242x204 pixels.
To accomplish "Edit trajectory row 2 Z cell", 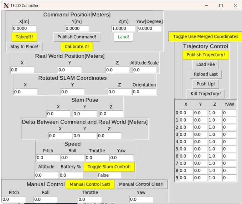I will click(x=215, y=127).
